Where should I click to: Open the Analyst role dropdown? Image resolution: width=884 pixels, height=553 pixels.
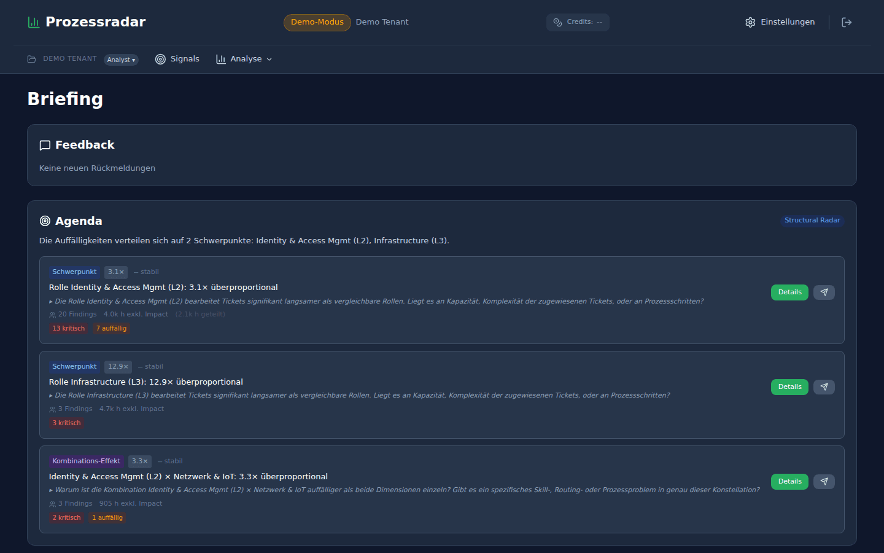(121, 60)
